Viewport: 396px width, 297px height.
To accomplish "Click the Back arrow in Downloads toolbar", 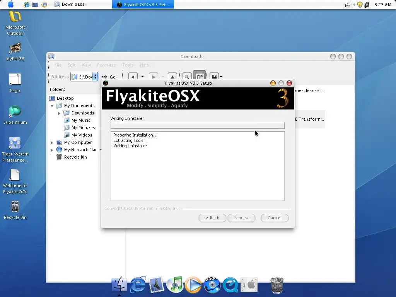I will click(133, 77).
